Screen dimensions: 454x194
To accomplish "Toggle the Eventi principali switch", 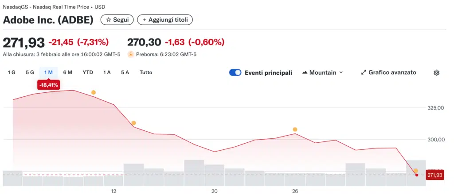I will (x=235, y=72).
